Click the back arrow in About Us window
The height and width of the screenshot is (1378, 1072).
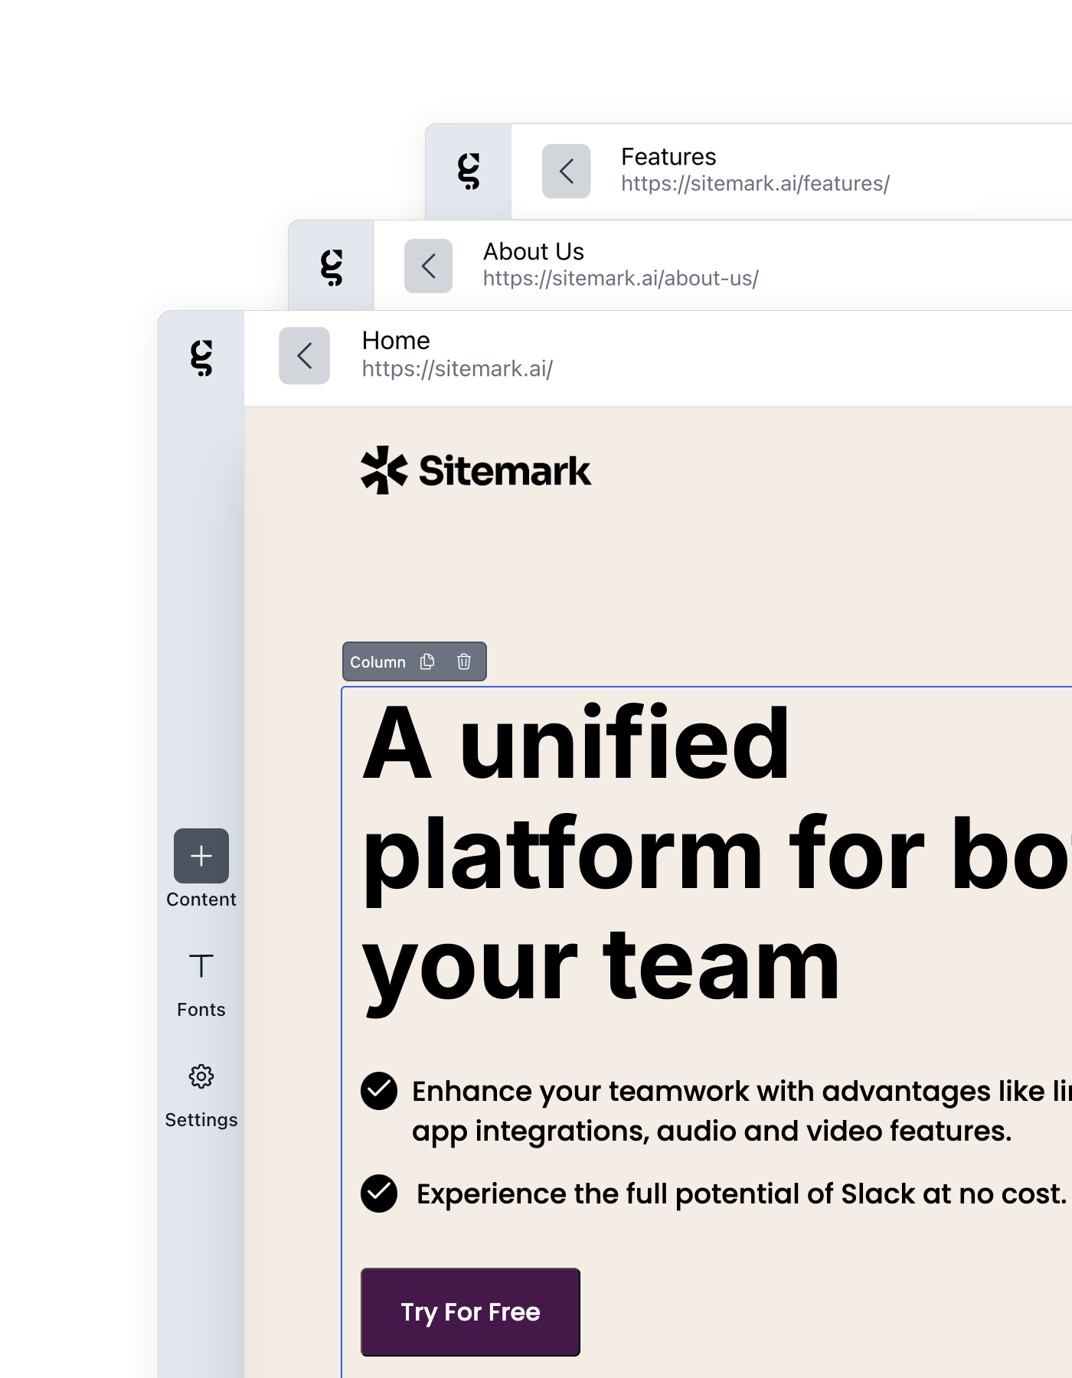point(428,266)
